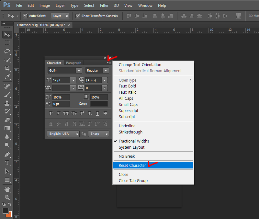The height and width of the screenshot is (219, 259).
Task: Select the Path Selection tool
Action: pos(7,171)
